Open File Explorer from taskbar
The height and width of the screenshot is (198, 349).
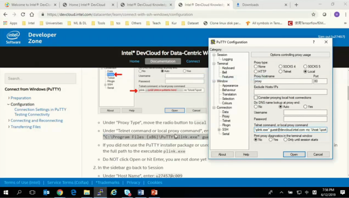coord(87,192)
